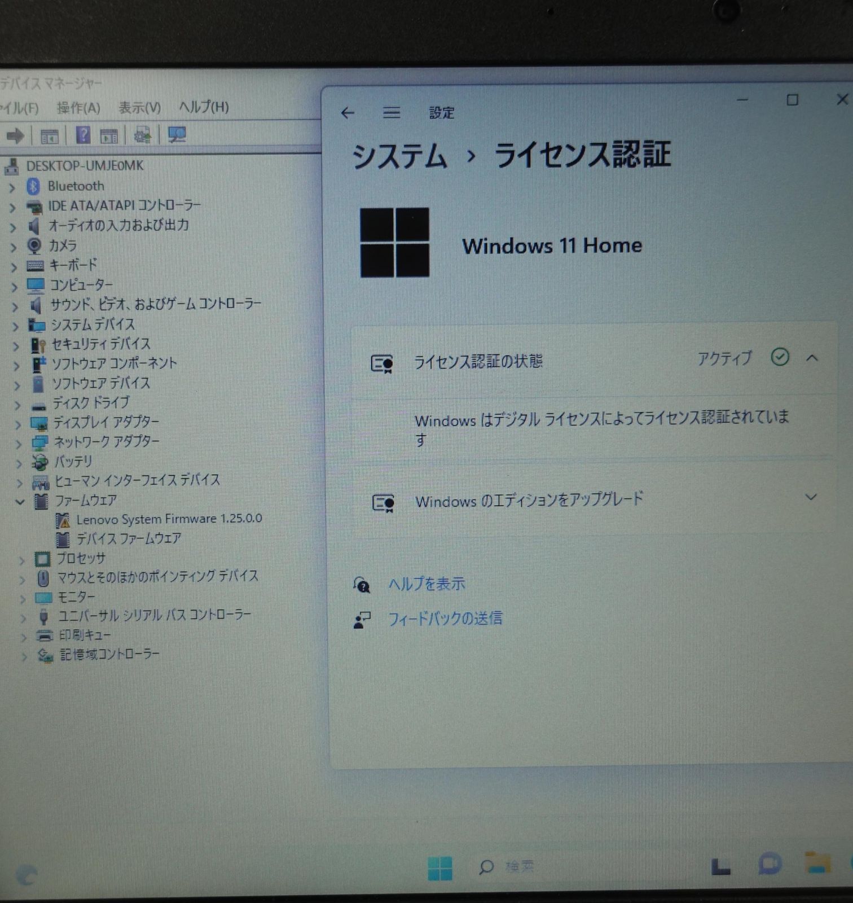Open the Windows Start button on taskbar

click(440, 868)
